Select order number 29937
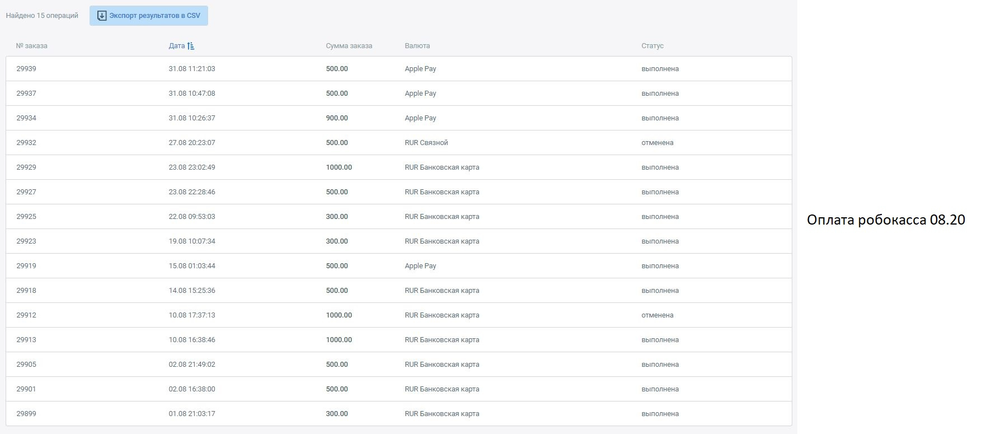The image size is (996, 434). click(x=26, y=94)
